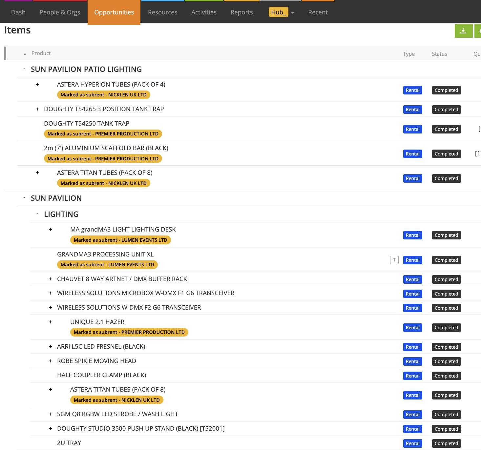Click the NICKLEN UK LTD subrent tag on ASTERA HYPERION TUBES
Image resolution: width=481 pixels, height=450 pixels.
(104, 95)
